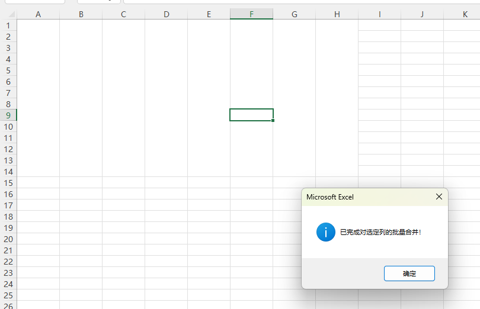Select row 20 header
This screenshot has width=480, height=309.
(x=8, y=239)
